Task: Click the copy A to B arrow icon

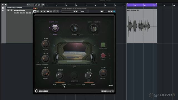Action: pyautogui.click(x=51, y=11)
